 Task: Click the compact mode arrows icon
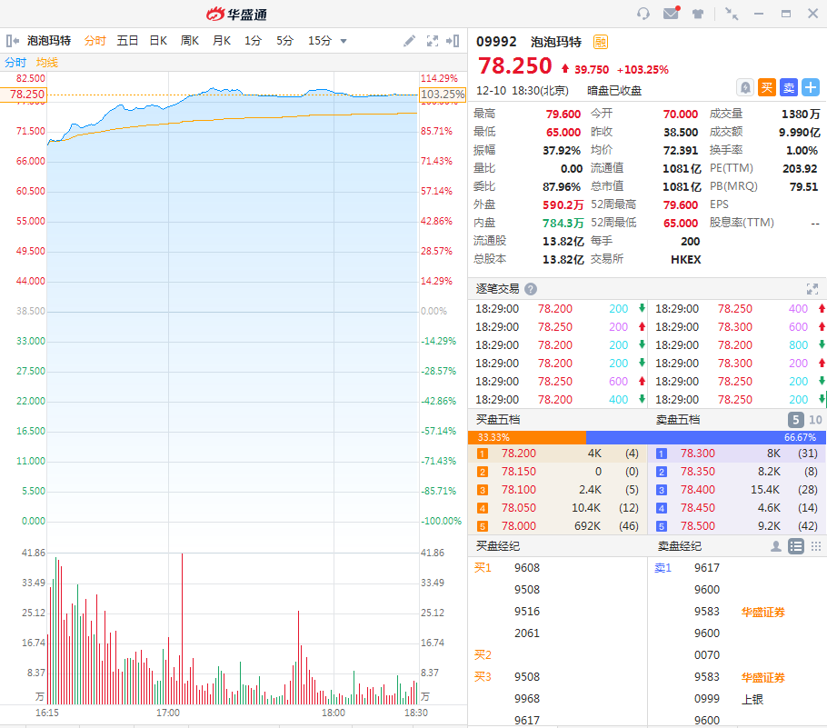pyautogui.click(x=732, y=14)
